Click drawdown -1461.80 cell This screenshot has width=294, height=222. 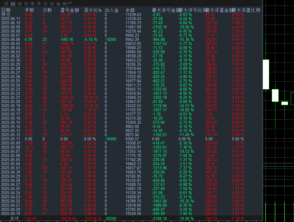[159, 201]
